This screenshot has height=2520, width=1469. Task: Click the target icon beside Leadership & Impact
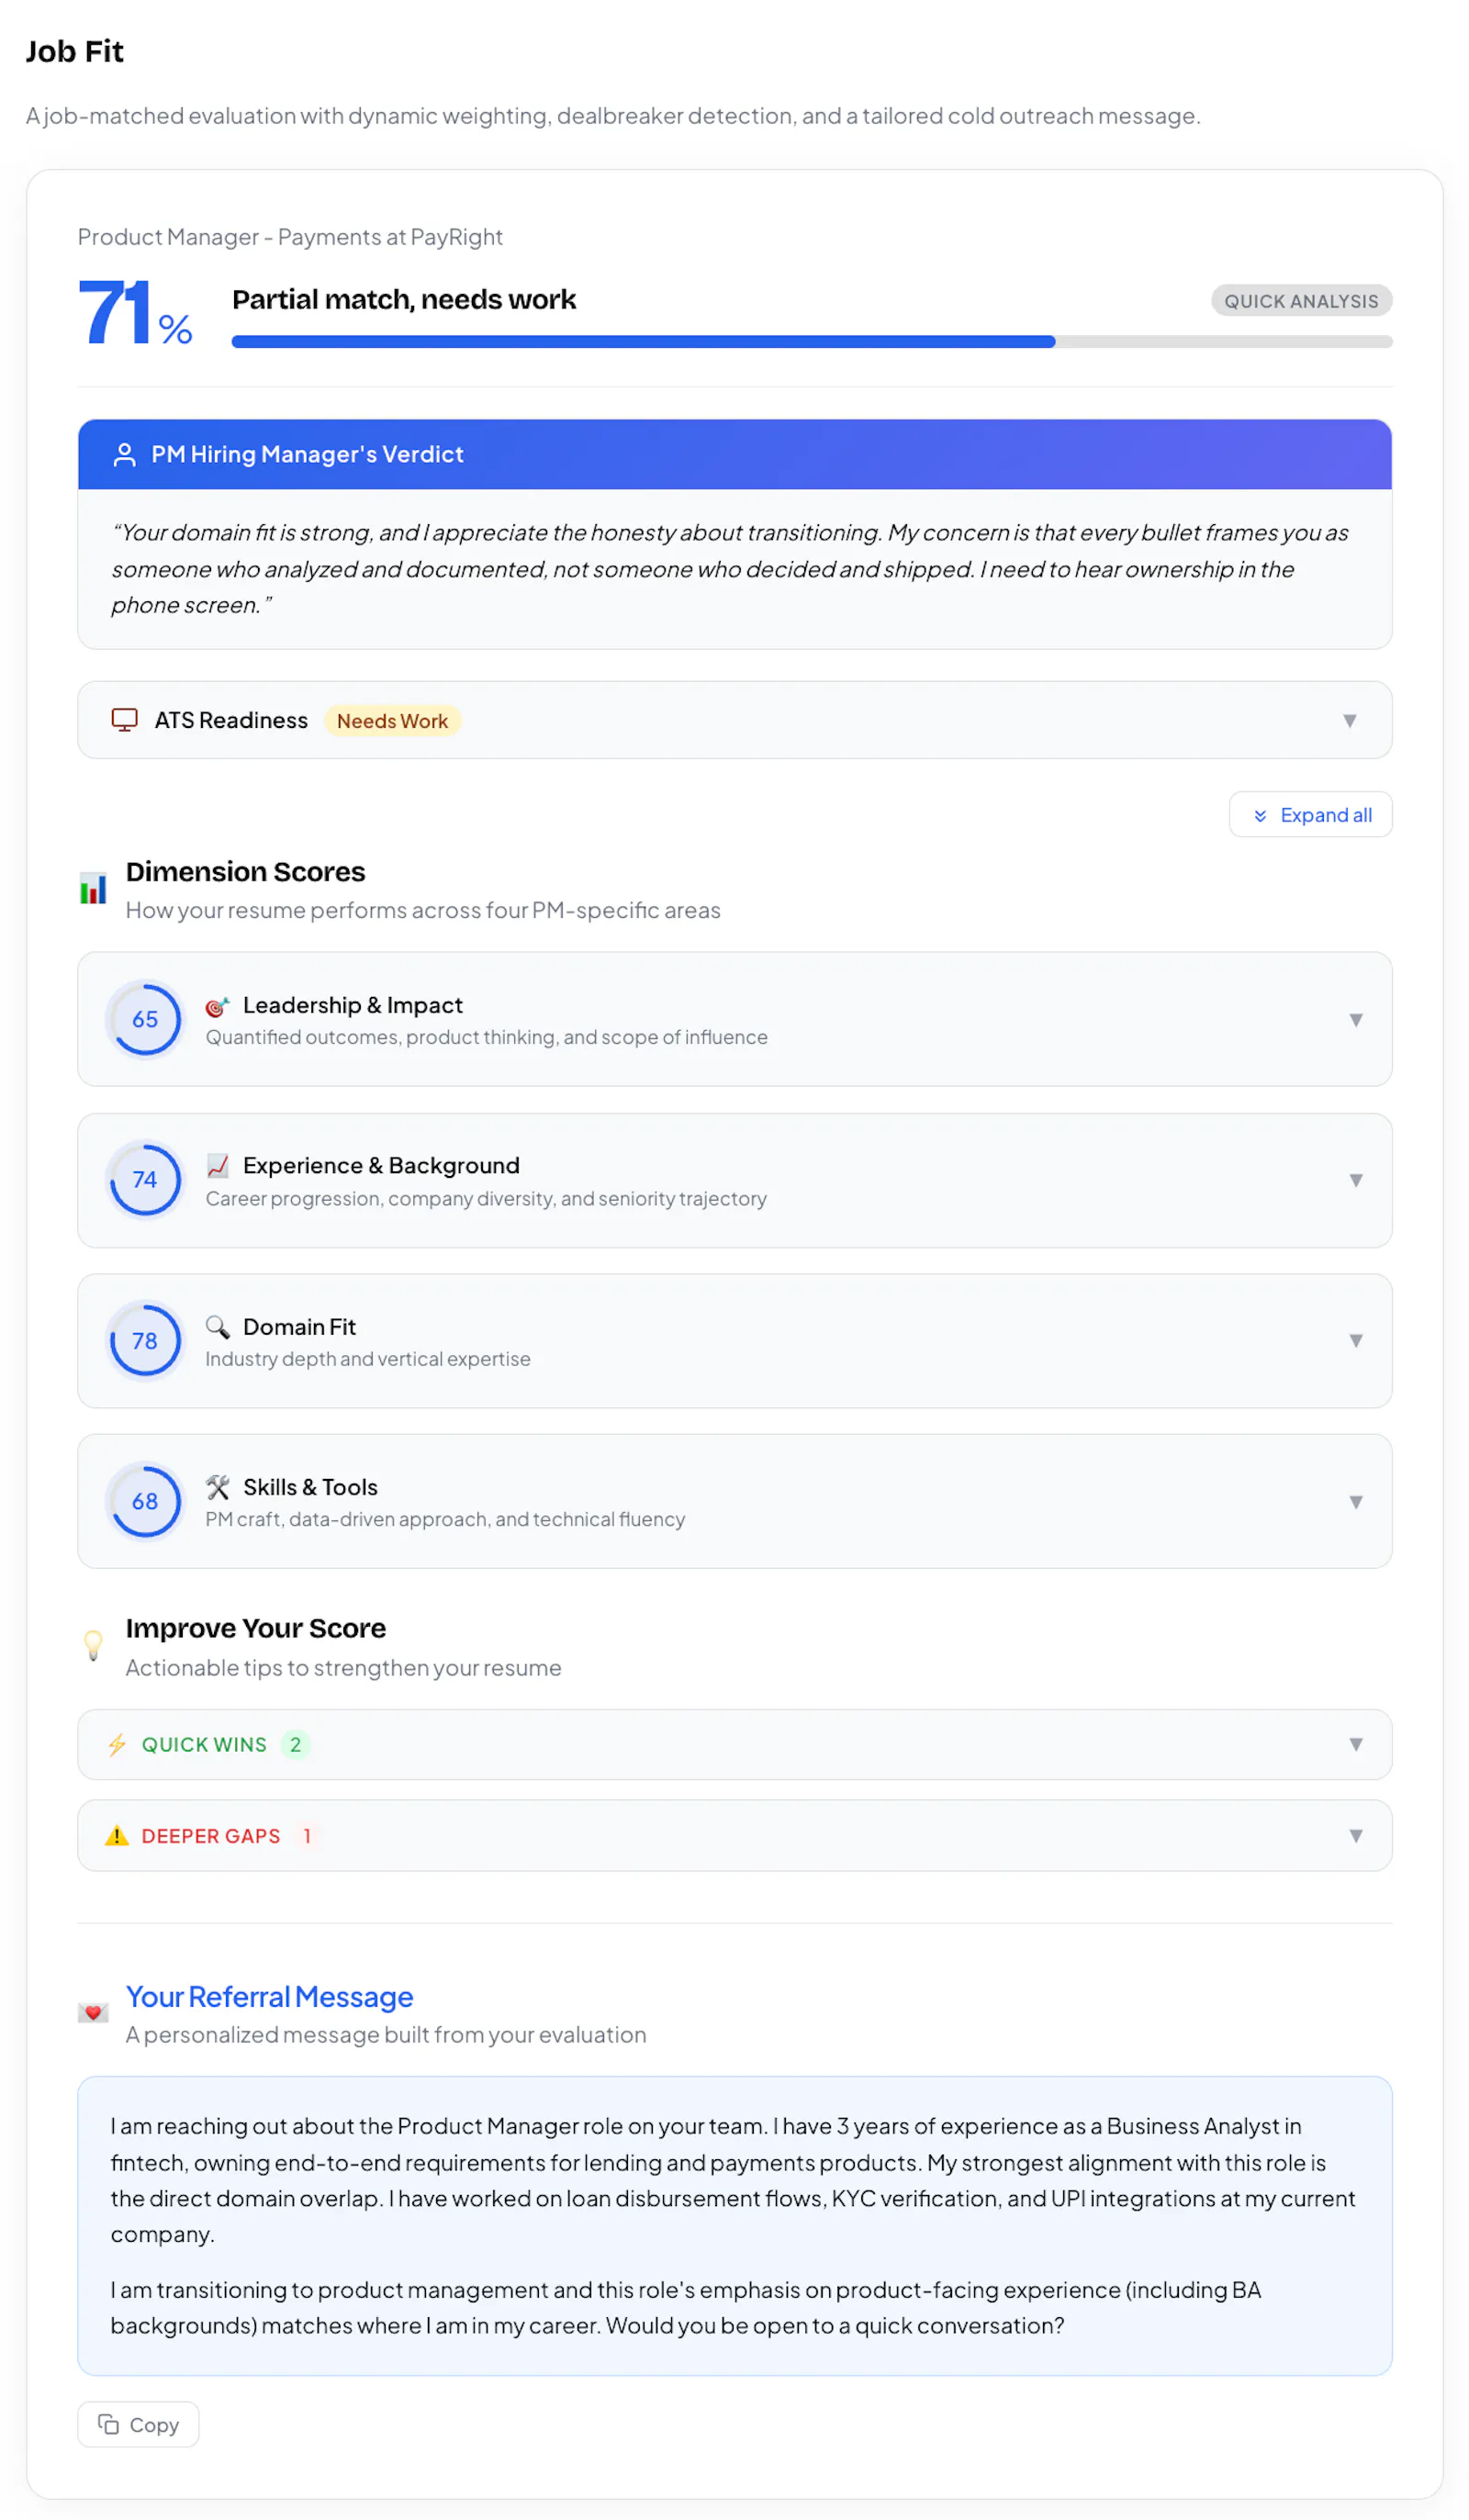tap(217, 1006)
